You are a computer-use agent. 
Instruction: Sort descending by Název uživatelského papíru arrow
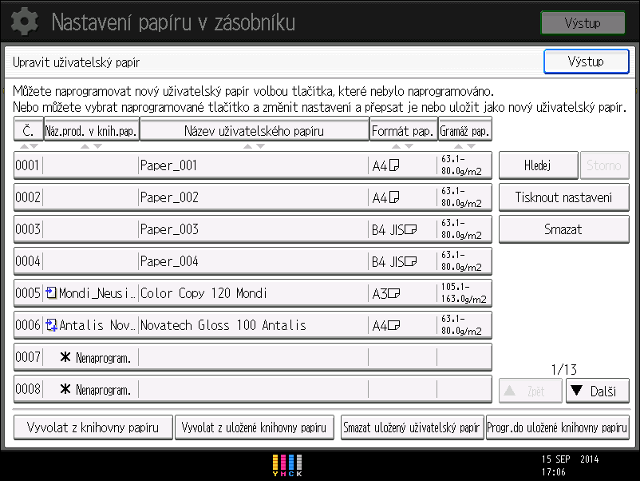point(261,146)
